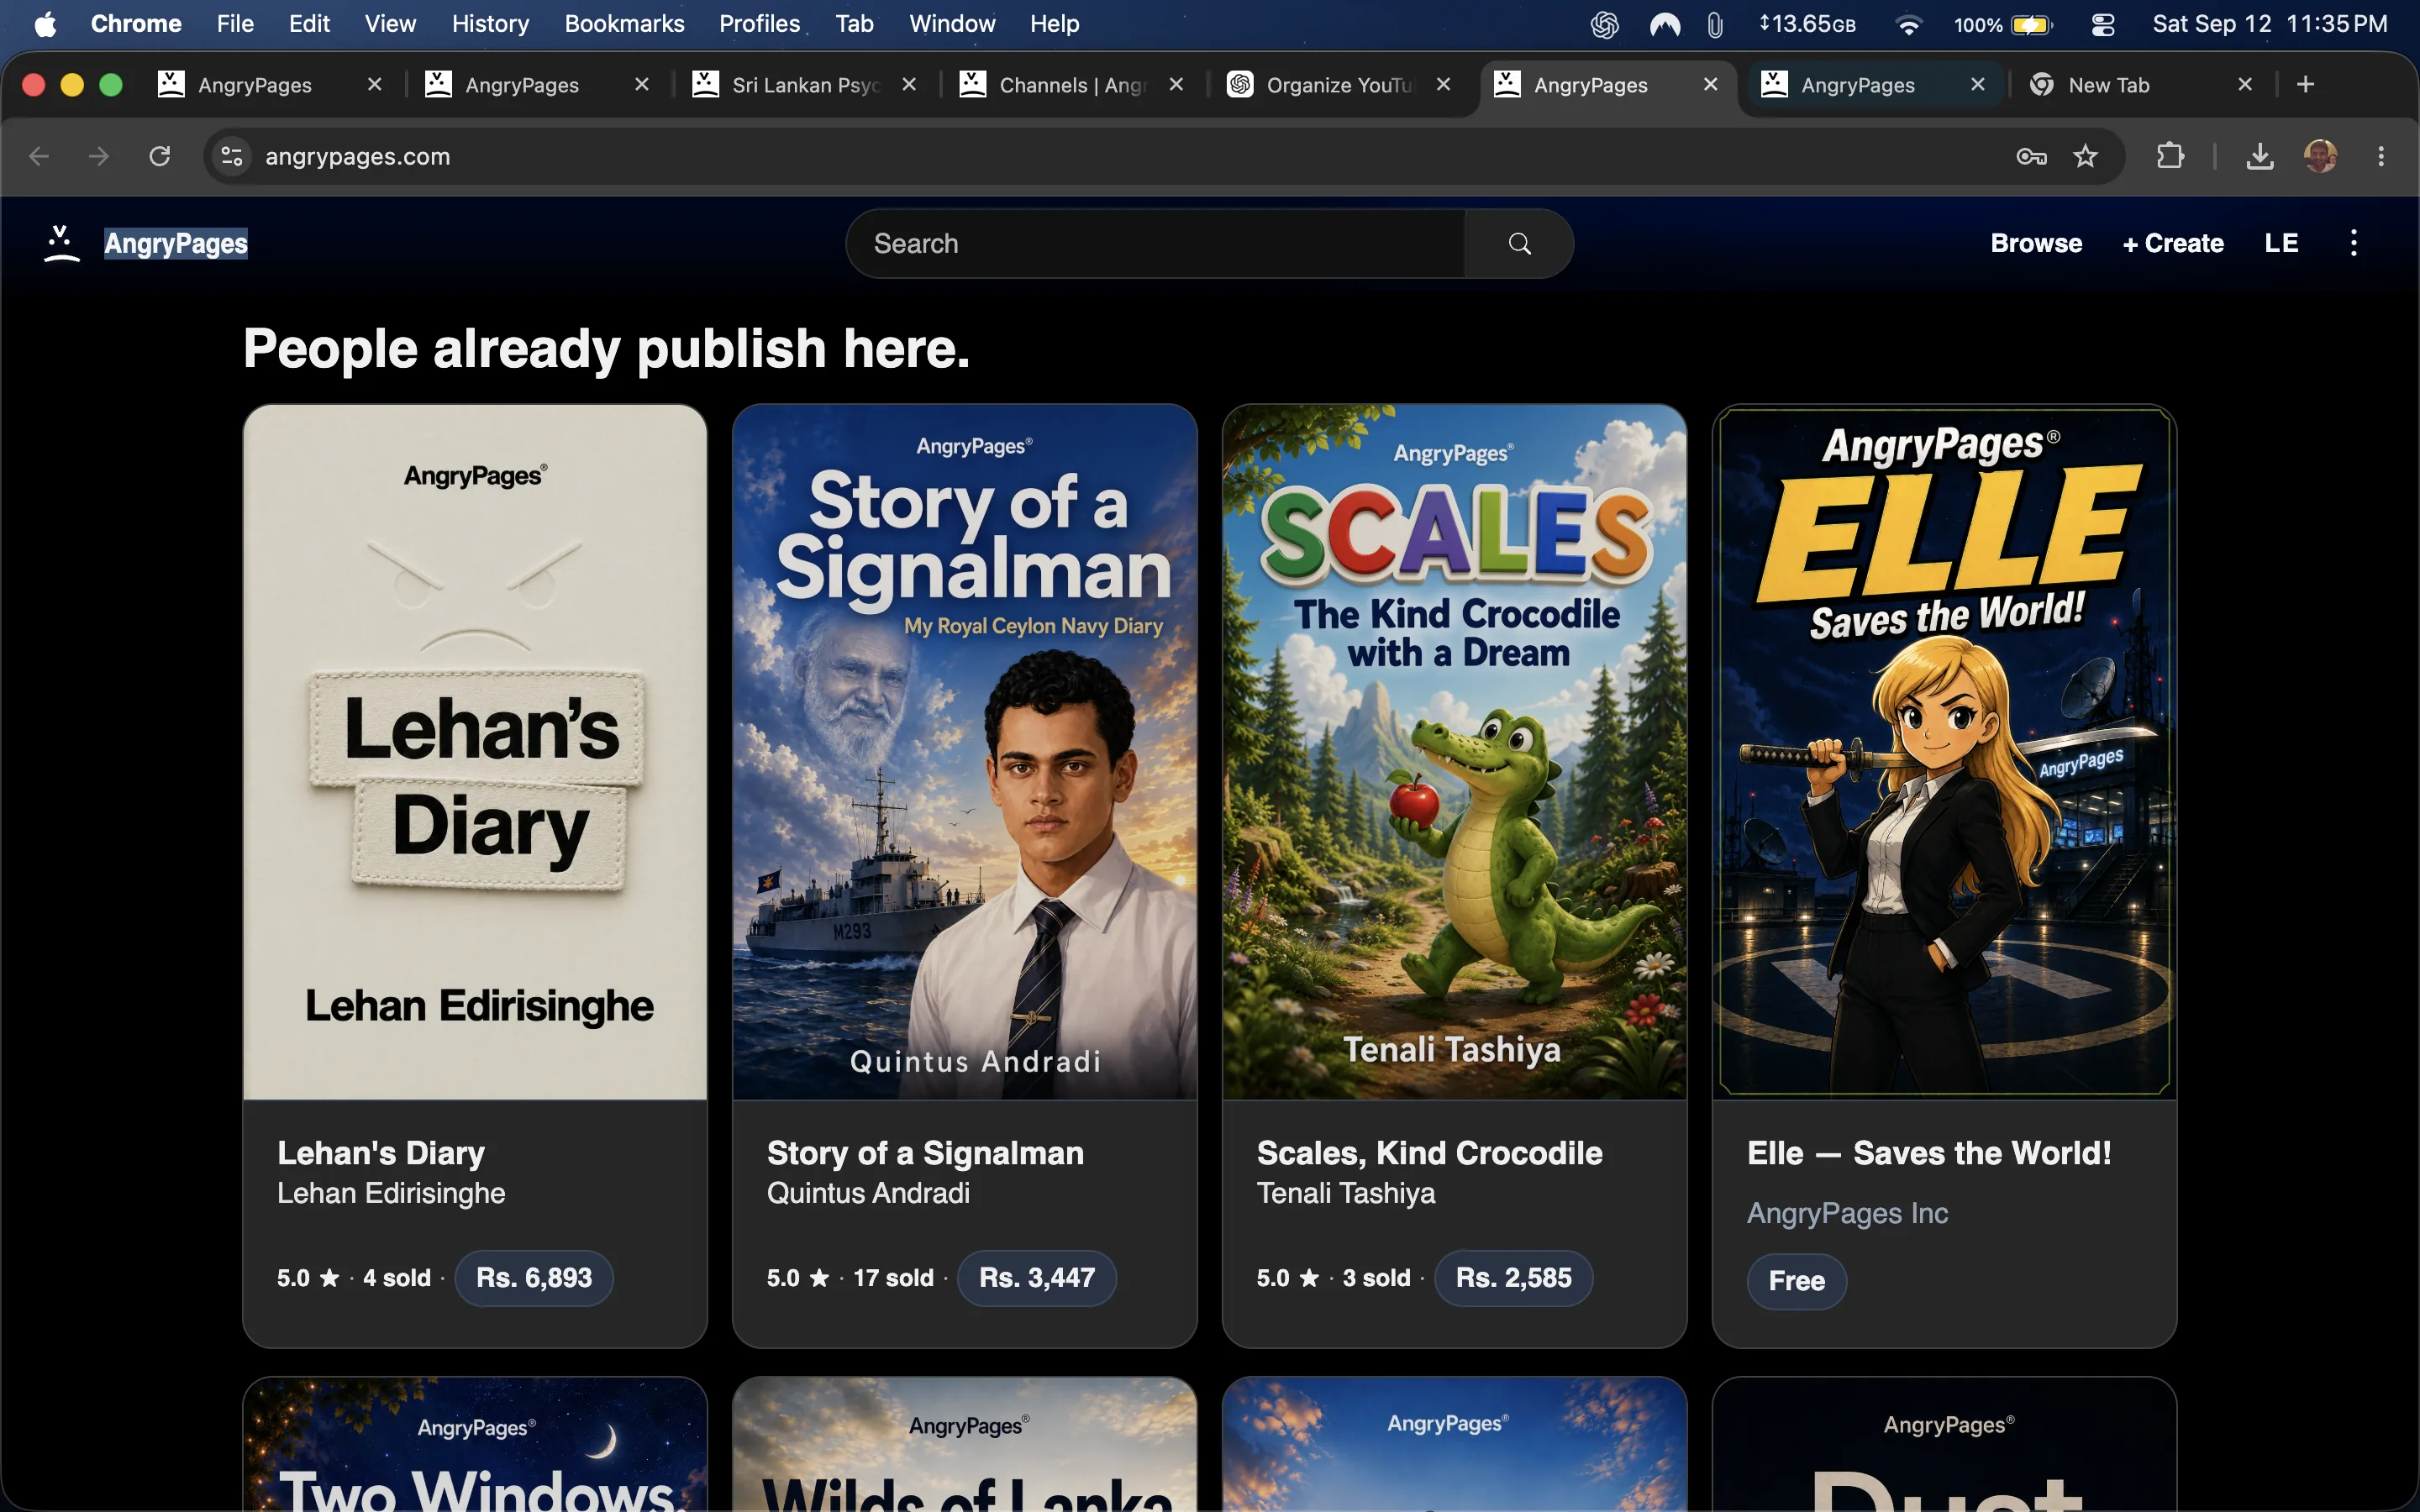Viewport: 2420px width, 1512px height.
Task: Open the Chrome extensions puzzle icon
Action: 2170,156
